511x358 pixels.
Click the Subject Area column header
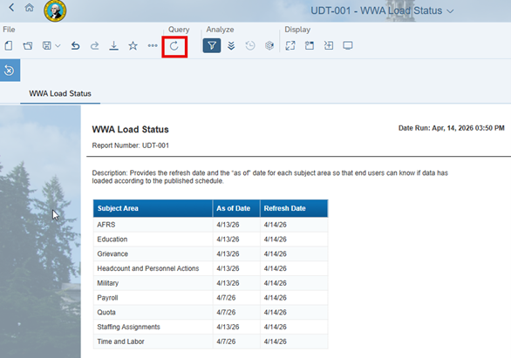tap(153, 208)
